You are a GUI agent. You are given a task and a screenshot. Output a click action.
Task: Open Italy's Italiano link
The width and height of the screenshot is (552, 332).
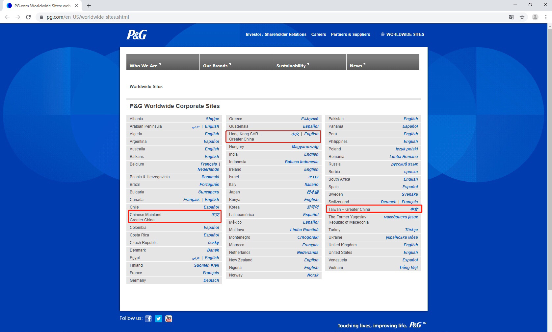coord(311,185)
